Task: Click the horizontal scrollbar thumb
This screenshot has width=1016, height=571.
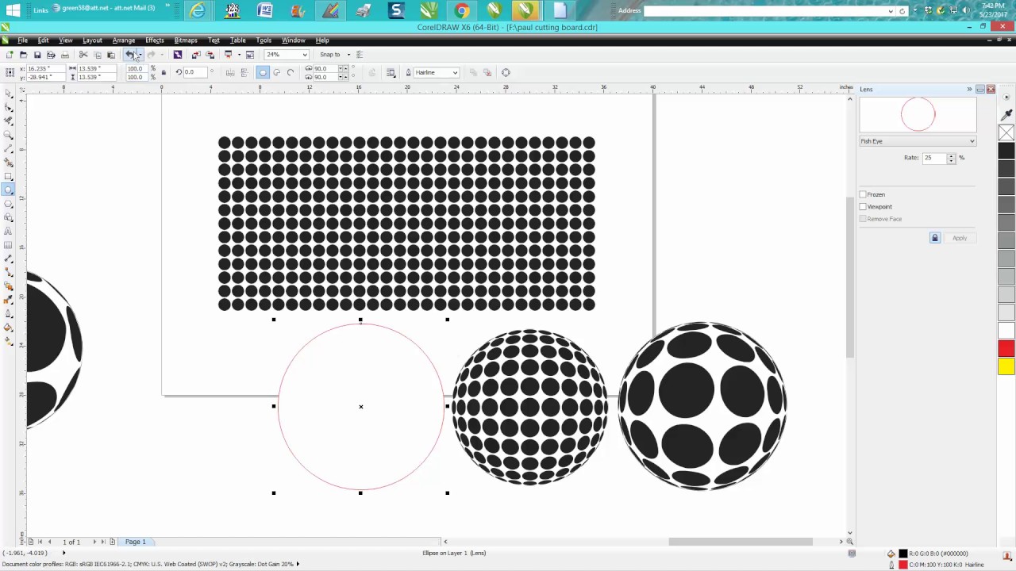Action: (741, 542)
